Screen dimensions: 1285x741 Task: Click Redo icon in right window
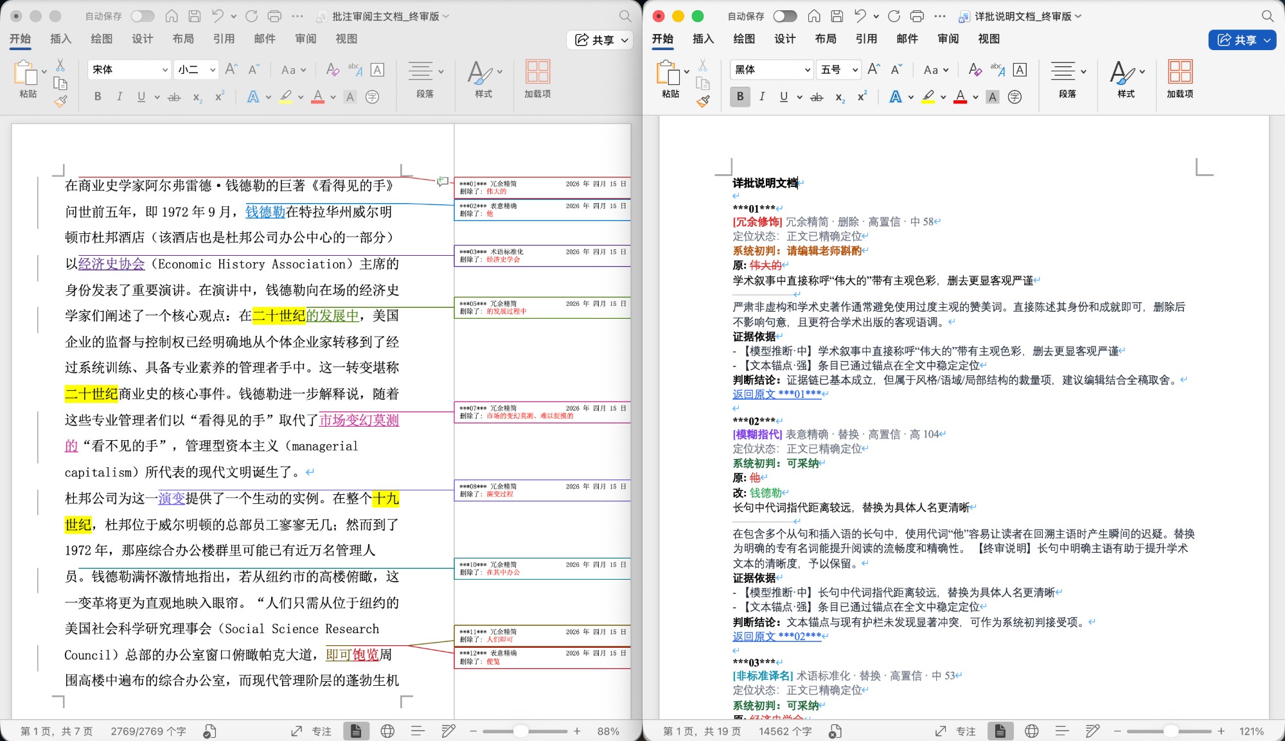894,16
